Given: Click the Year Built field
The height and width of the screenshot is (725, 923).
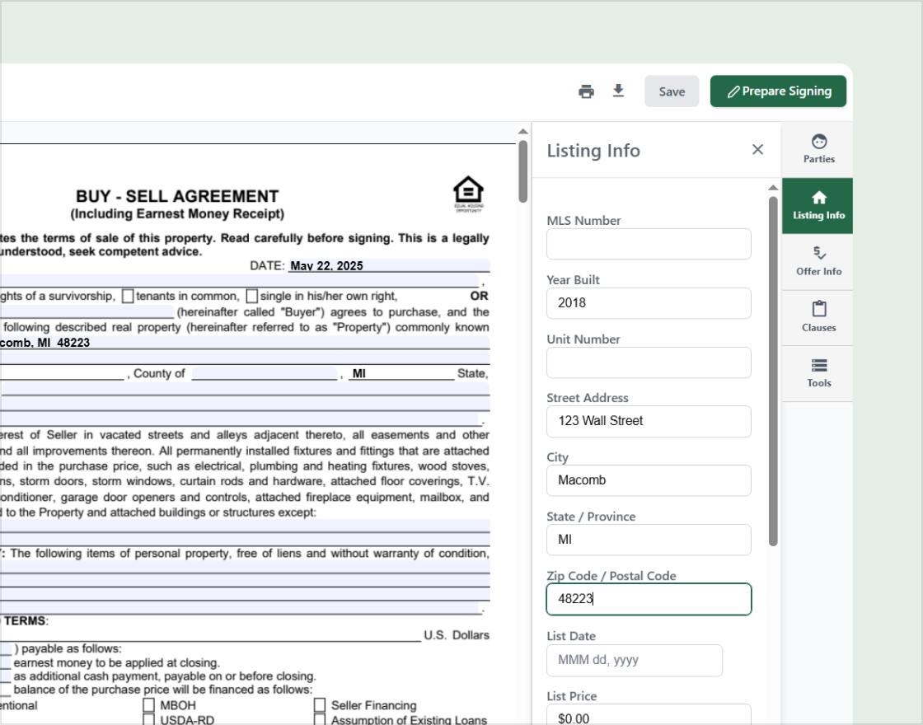Looking at the screenshot, I should (x=649, y=303).
